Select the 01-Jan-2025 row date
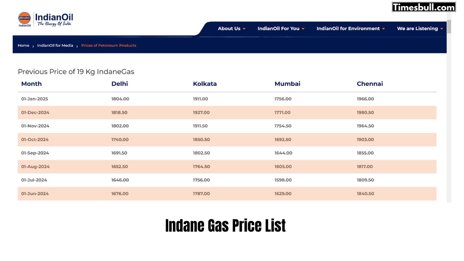This screenshot has width=464, height=261. coord(34,99)
